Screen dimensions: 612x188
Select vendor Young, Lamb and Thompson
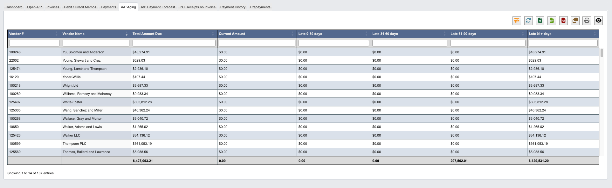click(x=85, y=69)
